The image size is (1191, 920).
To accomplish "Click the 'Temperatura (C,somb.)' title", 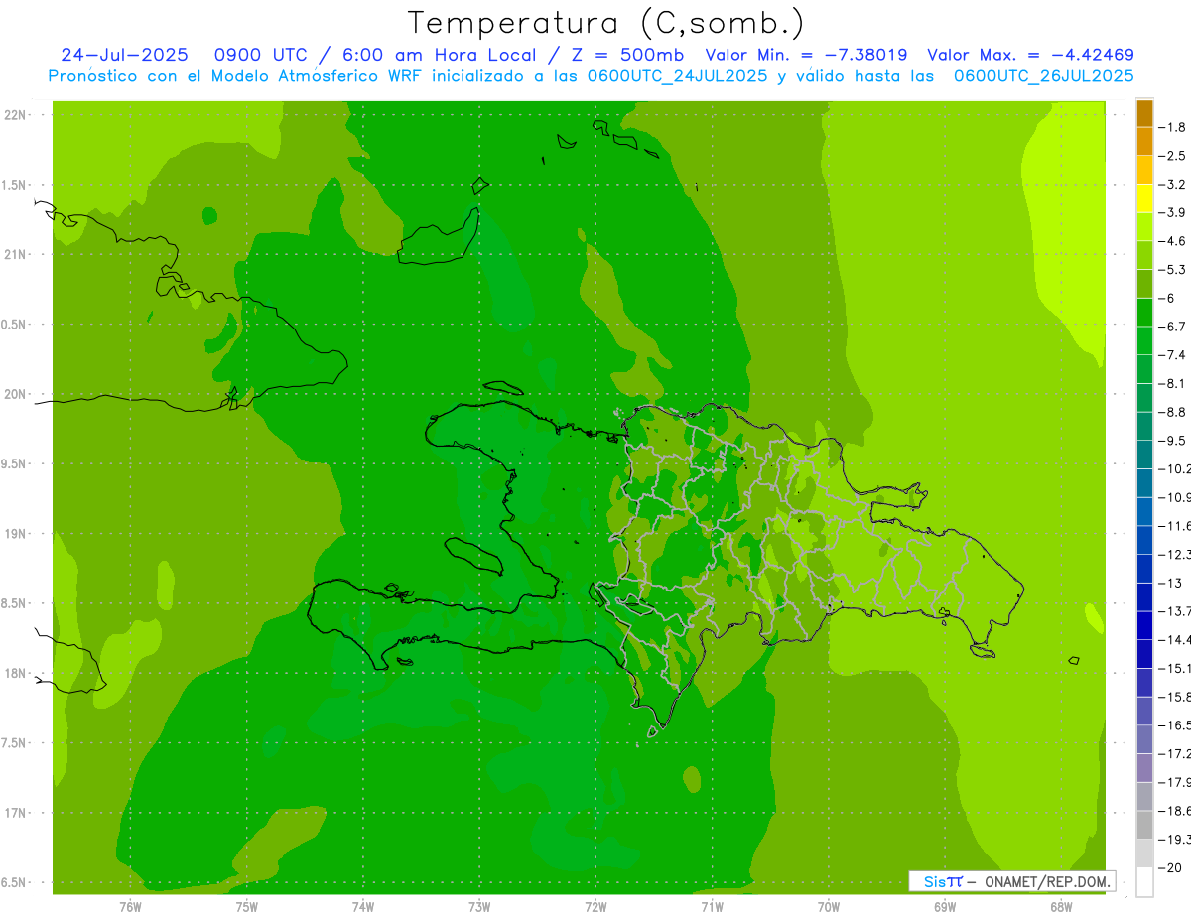I will 605,23.
